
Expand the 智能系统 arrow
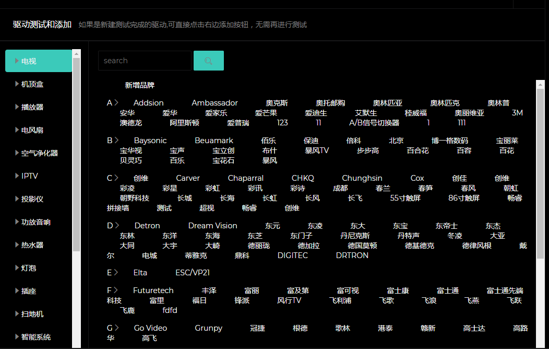pos(17,337)
